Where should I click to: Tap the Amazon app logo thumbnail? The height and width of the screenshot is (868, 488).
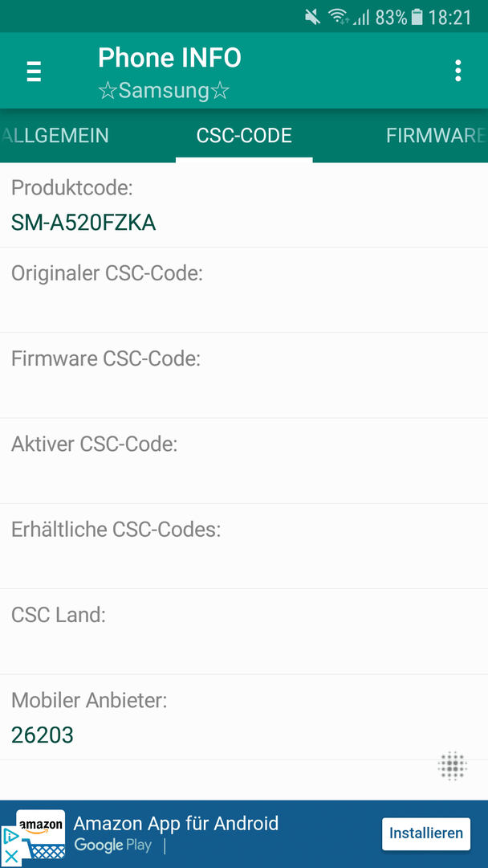click(40, 834)
